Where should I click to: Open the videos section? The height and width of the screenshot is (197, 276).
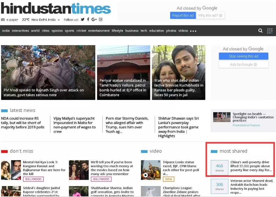pos(183,31)
